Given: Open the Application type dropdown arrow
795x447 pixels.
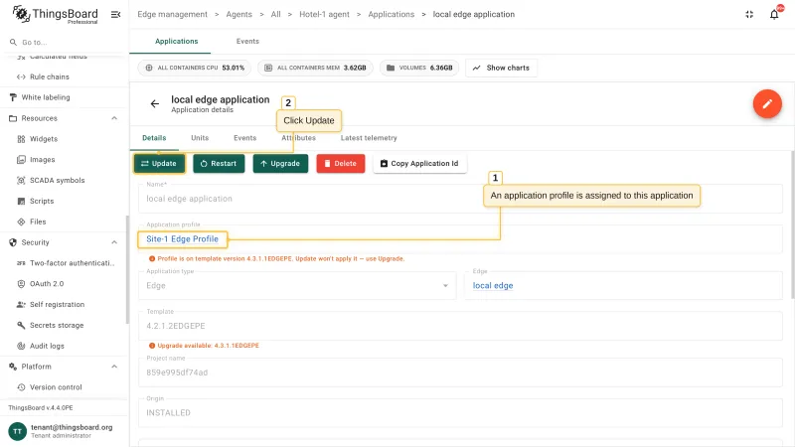Looking at the screenshot, I should click(x=445, y=286).
